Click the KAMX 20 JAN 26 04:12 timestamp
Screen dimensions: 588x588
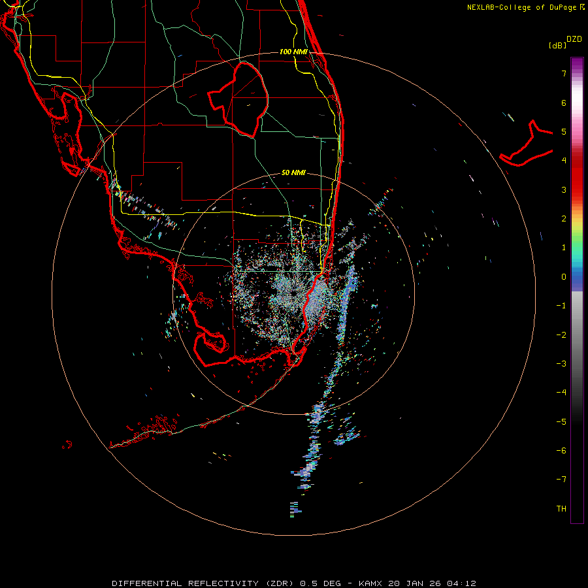(417, 583)
